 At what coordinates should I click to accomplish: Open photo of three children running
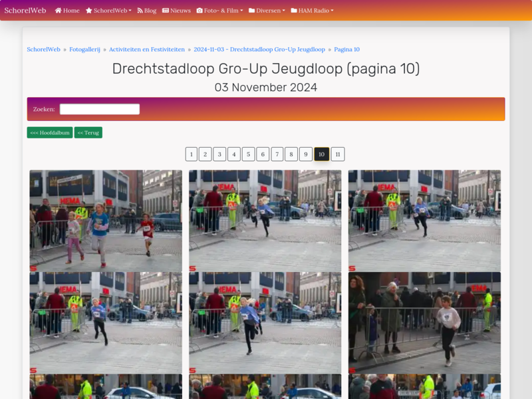(x=106, y=221)
